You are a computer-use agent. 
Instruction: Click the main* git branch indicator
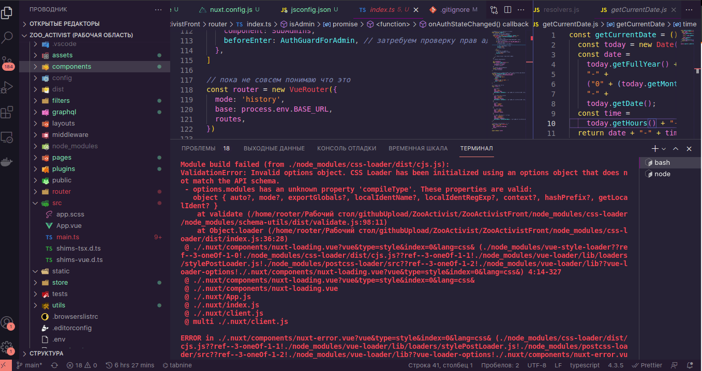pos(30,365)
